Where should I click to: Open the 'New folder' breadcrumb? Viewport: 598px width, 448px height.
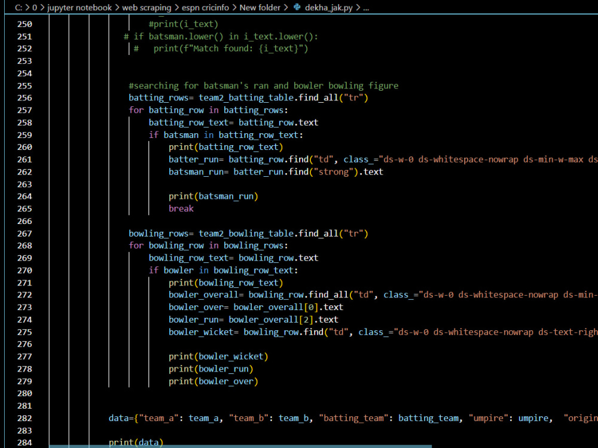260,8
